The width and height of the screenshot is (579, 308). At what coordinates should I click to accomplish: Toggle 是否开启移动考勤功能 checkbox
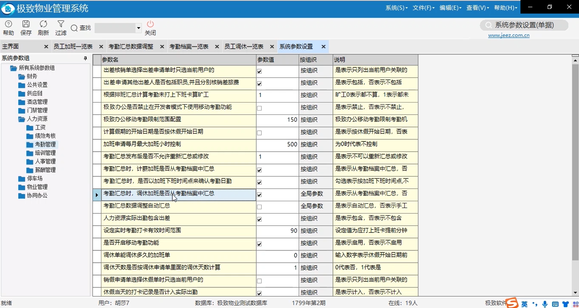point(259,244)
